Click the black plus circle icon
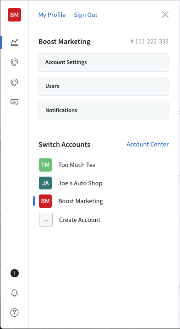Image resolution: width=180 pixels, height=329 pixels. click(x=15, y=273)
